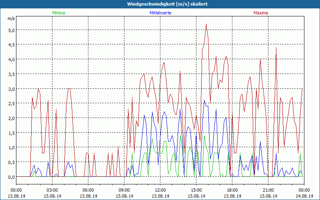
Task: Click the 06:00 time axis label
Action: coord(88,190)
